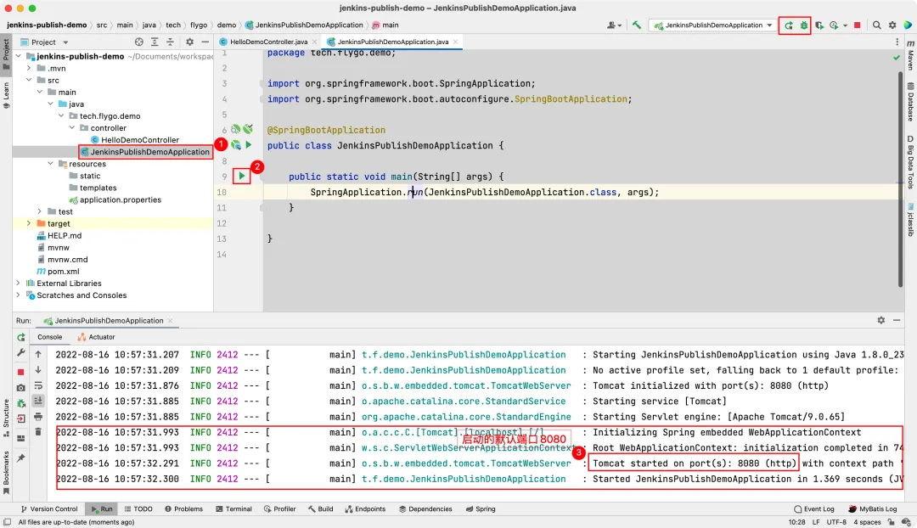Image resolution: width=917 pixels, height=528 pixels.
Task: Open the MyBatis Log button
Action: (x=872, y=508)
